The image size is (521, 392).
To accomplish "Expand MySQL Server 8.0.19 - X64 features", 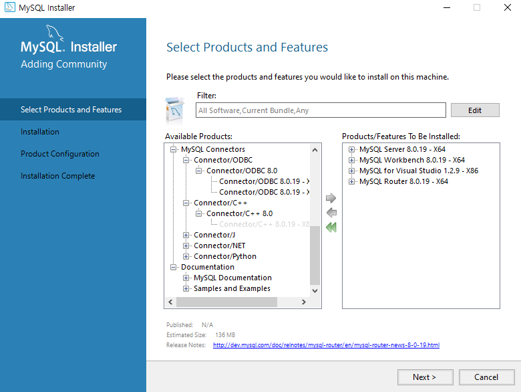I will coord(351,149).
